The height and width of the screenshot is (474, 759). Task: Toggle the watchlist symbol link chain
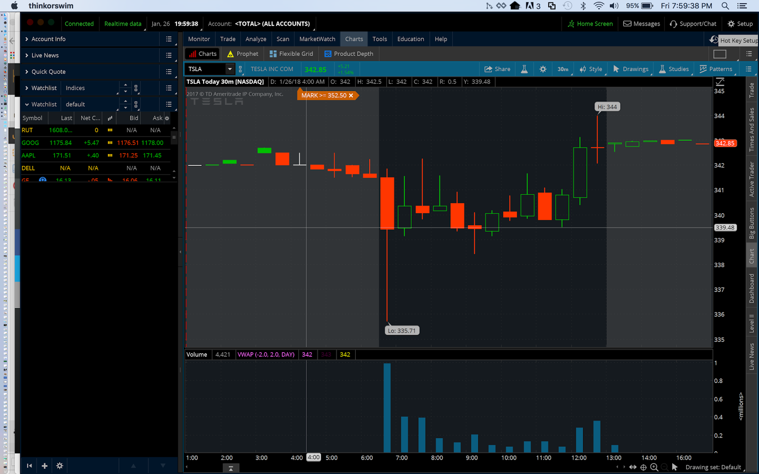coord(137,104)
